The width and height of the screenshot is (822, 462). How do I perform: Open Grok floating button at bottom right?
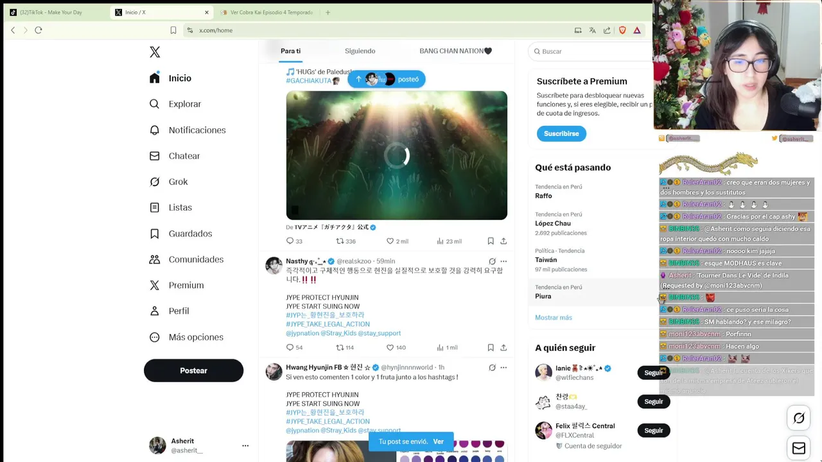point(799,418)
